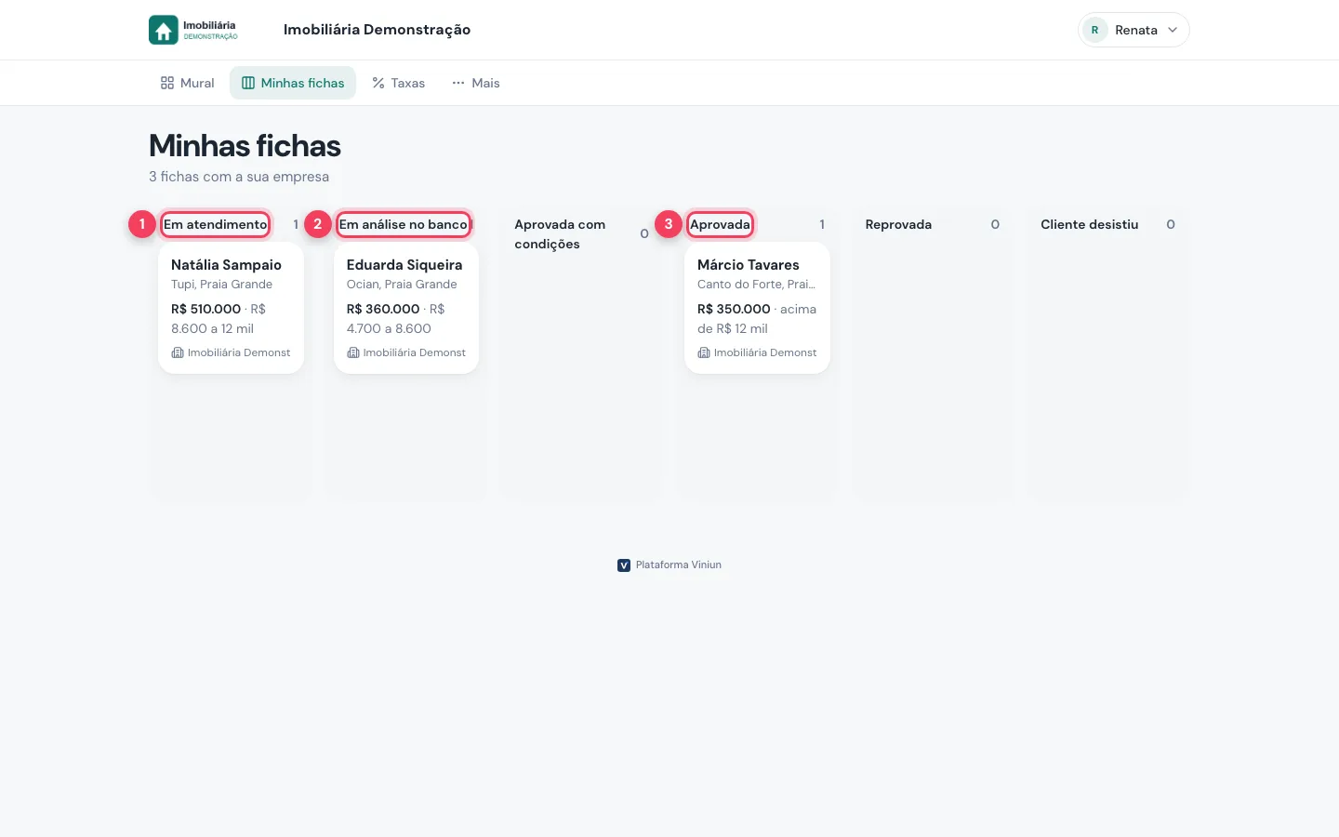Click the Aprovada com condições column header
Image resolution: width=1339 pixels, height=837 pixels.
click(560, 234)
